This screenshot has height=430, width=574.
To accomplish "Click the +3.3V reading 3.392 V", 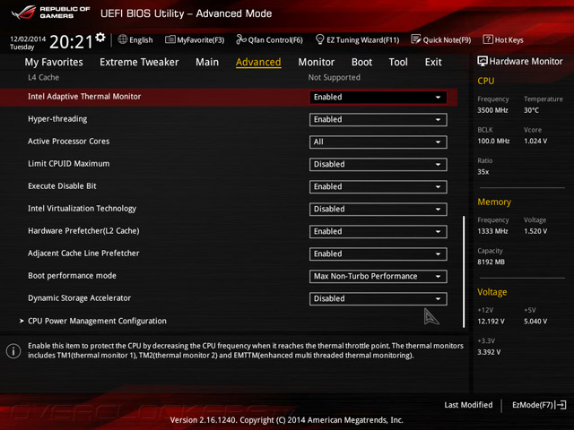I will [x=489, y=352].
